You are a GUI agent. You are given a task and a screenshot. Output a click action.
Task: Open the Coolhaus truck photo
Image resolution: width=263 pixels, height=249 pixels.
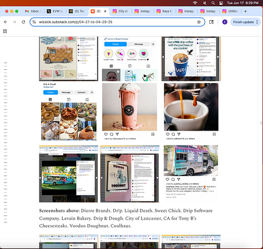[x=191, y=160]
